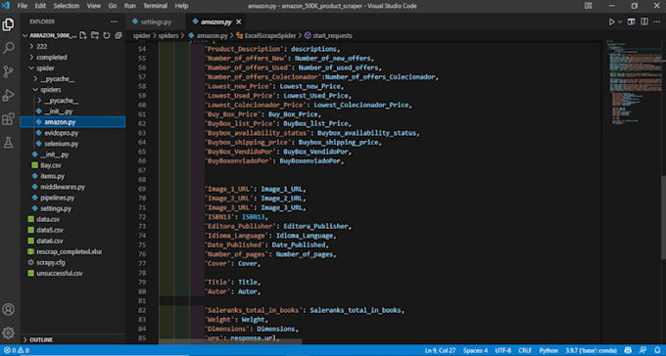Image resolution: width=666 pixels, height=356 pixels.
Task: Split the editor to the right
Action: pos(644,22)
